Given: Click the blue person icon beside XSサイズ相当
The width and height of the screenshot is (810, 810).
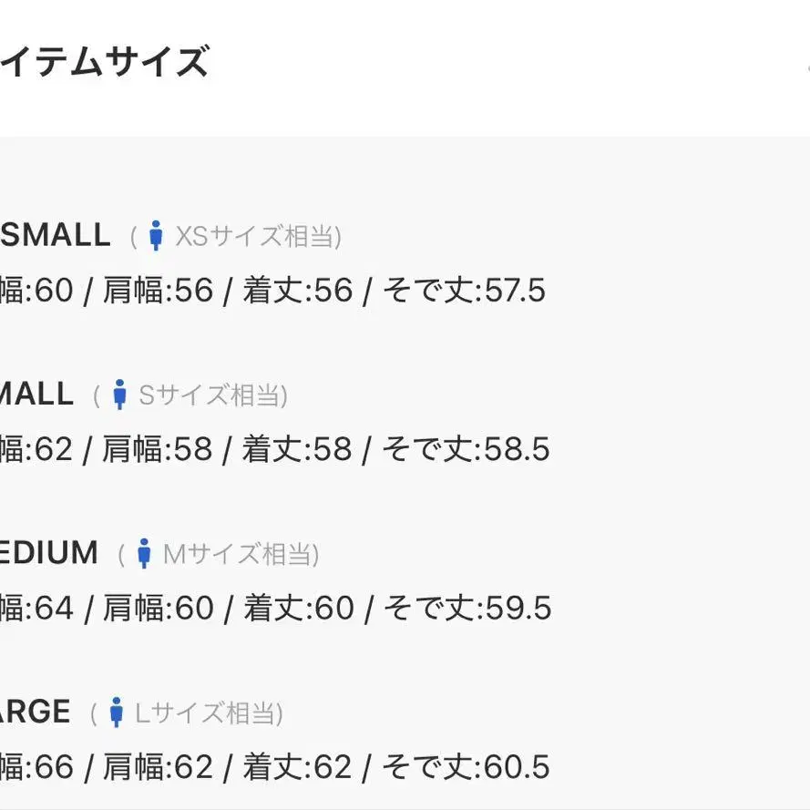Looking at the screenshot, I should 156,236.
